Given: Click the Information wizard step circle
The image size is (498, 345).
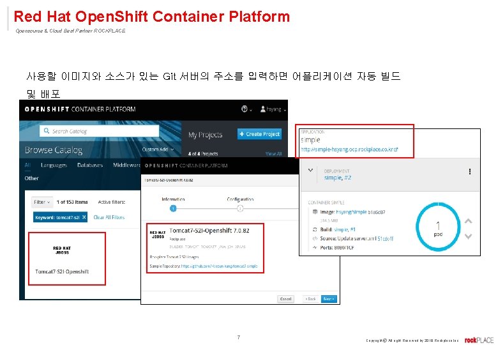Looking at the screenshot, I should coord(173,208).
